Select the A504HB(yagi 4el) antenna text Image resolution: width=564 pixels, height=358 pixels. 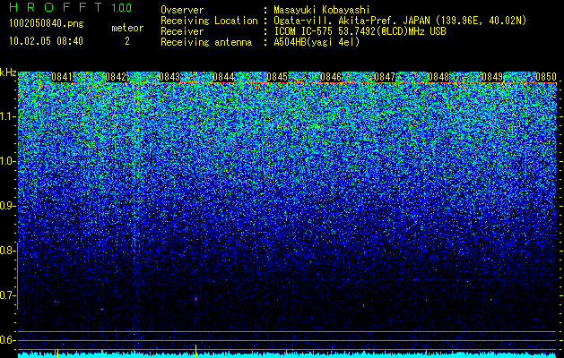pyautogui.click(x=317, y=42)
